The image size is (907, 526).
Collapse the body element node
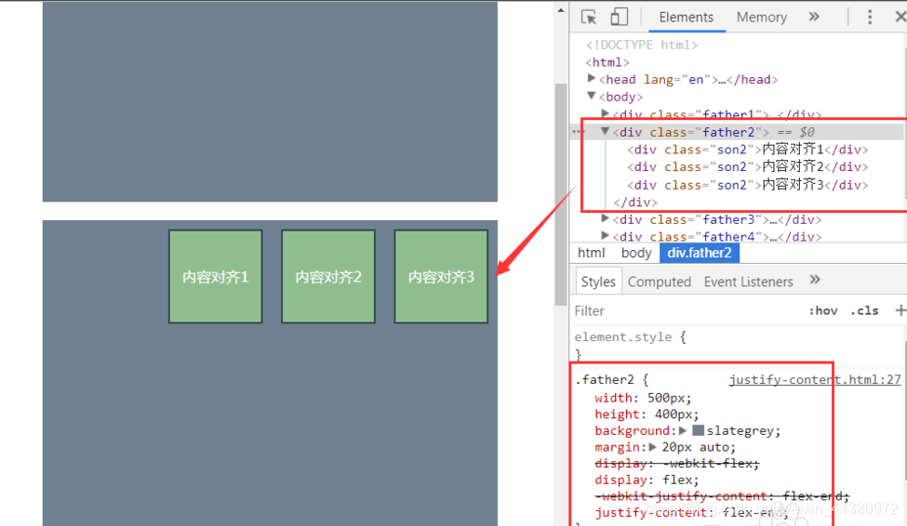[591, 96]
